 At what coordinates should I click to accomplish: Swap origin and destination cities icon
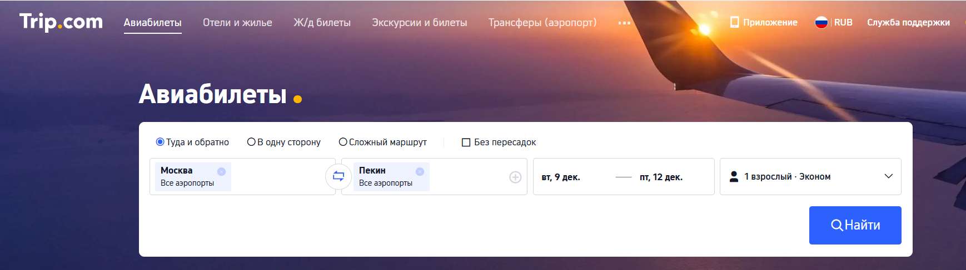point(338,176)
